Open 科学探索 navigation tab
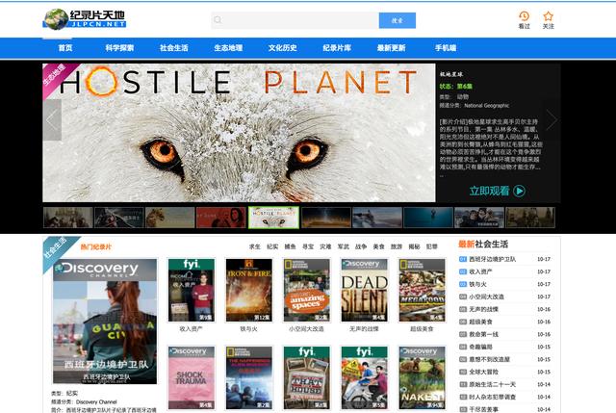 pyautogui.click(x=119, y=48)
